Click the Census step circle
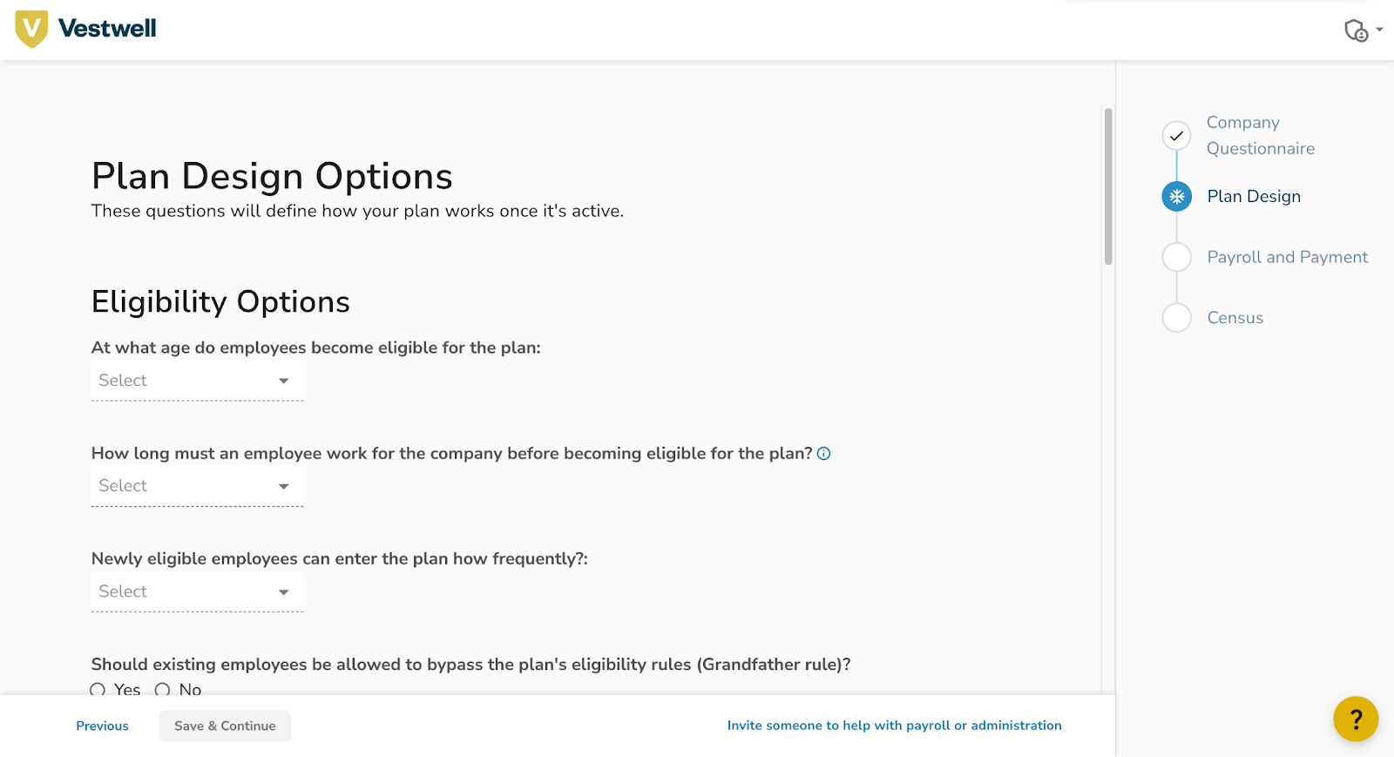Image resolution: width=1394 pixels, height=757 pixels. [1177, 318]
